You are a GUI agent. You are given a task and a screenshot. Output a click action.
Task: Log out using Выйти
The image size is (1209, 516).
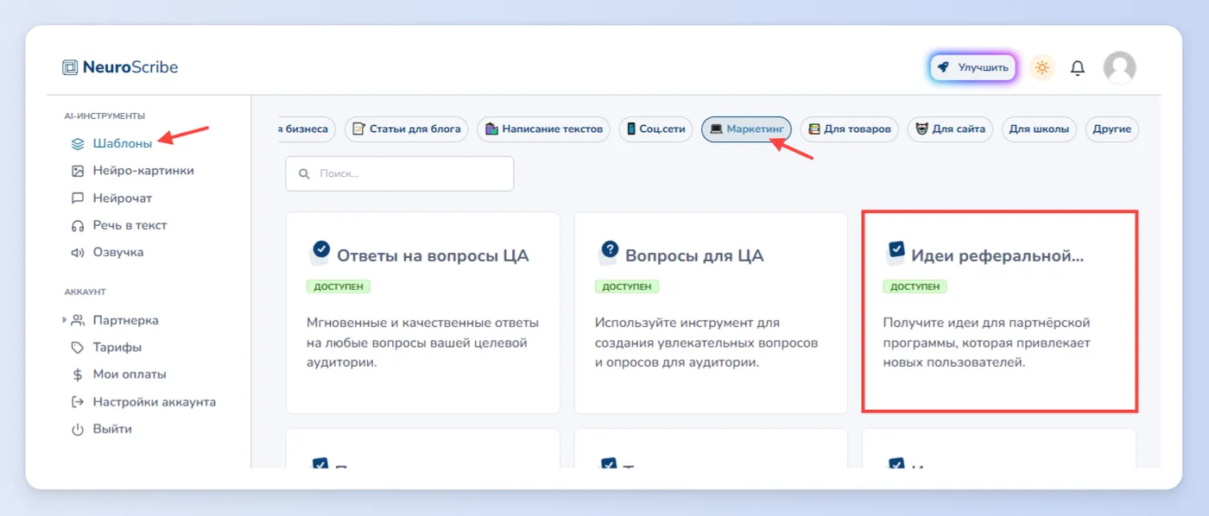pos(112,429)
